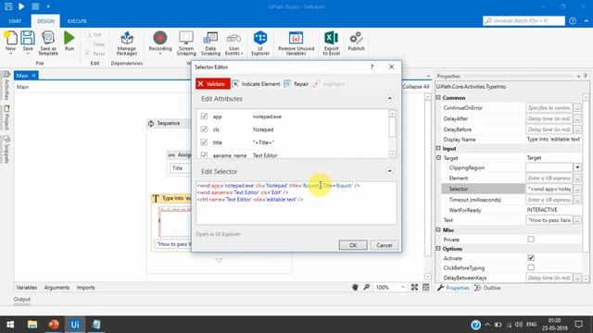
Task: Collapse the Options properties group
Action: (438, 249)
